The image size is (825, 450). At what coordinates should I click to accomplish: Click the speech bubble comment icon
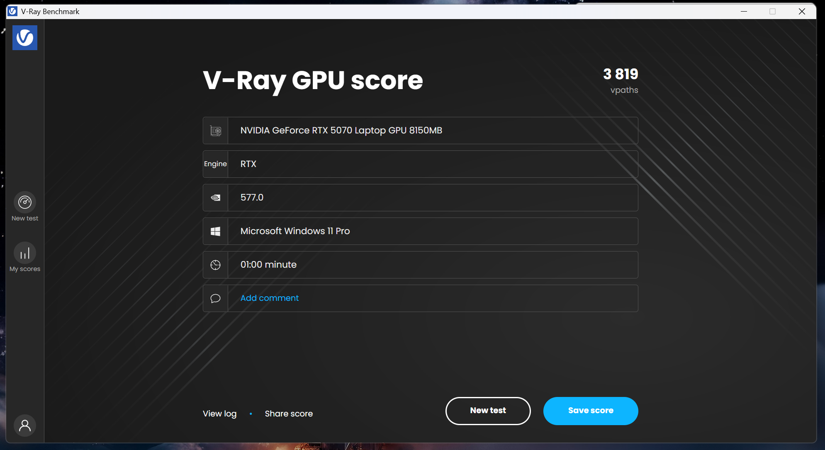[x=216, y=298]
